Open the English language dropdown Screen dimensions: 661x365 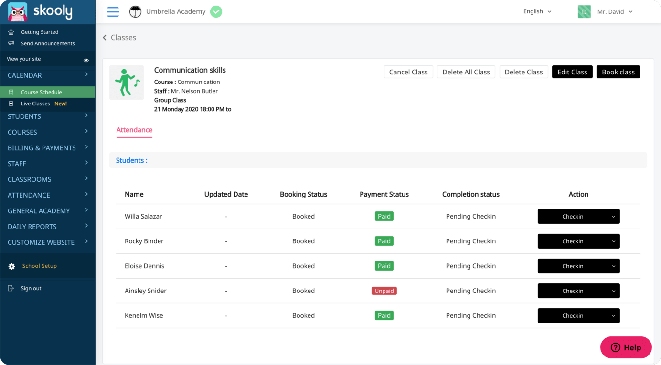[x=537, y=11]
